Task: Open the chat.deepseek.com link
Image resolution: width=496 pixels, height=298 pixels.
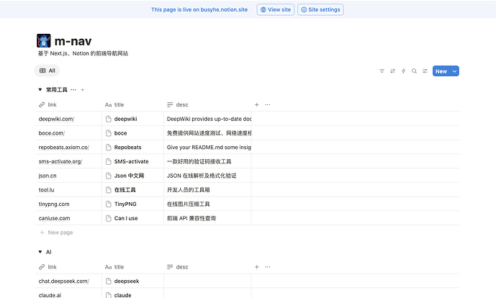Action: coord(63,281)
